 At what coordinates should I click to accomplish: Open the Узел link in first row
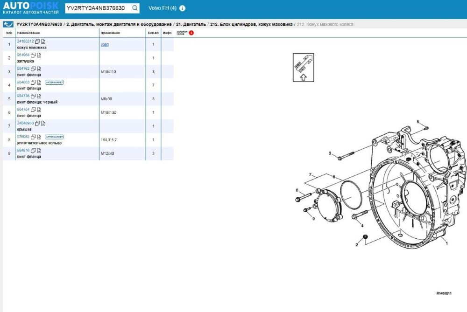tap(105, 44)
